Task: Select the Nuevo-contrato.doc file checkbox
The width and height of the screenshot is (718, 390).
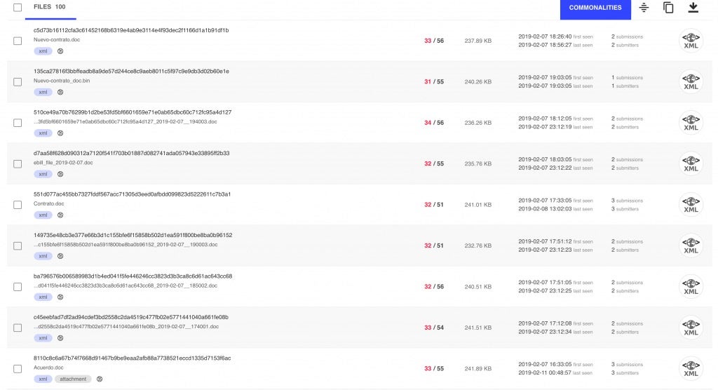Action: pyautogui.click(x=18, y=41)
